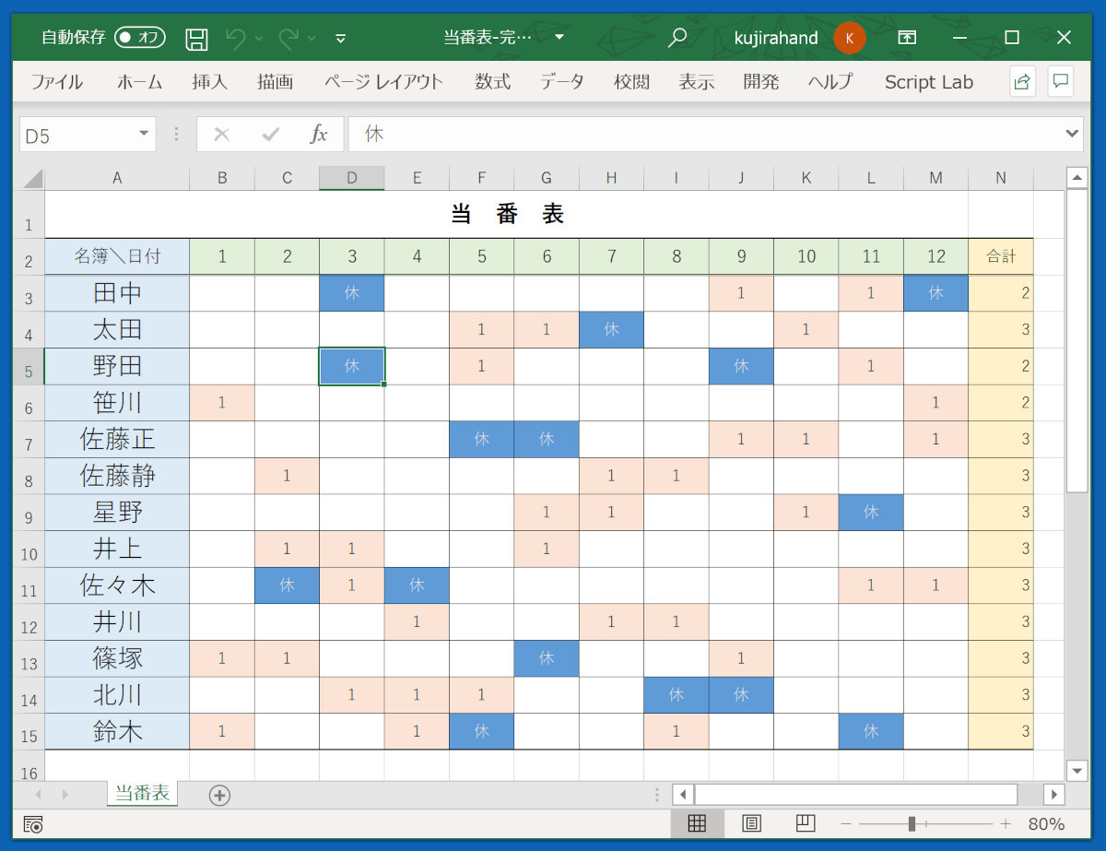Screen dimensions: 1106x851
Task: Open the 開発 ribbon tab
Action: tap(761, 81)
